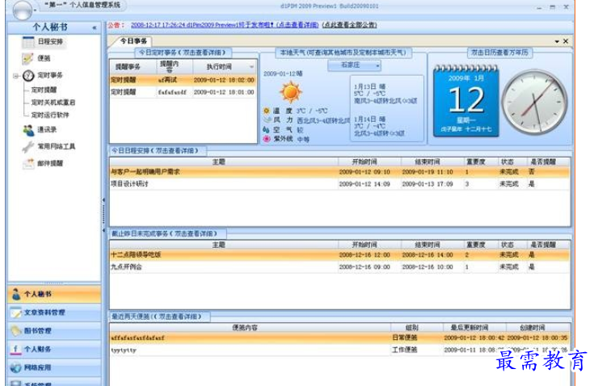The width and height of the screenshot is (594, 386).
Task: Select the note row affafasfasfdsfasf
Action: click(339, 338)
